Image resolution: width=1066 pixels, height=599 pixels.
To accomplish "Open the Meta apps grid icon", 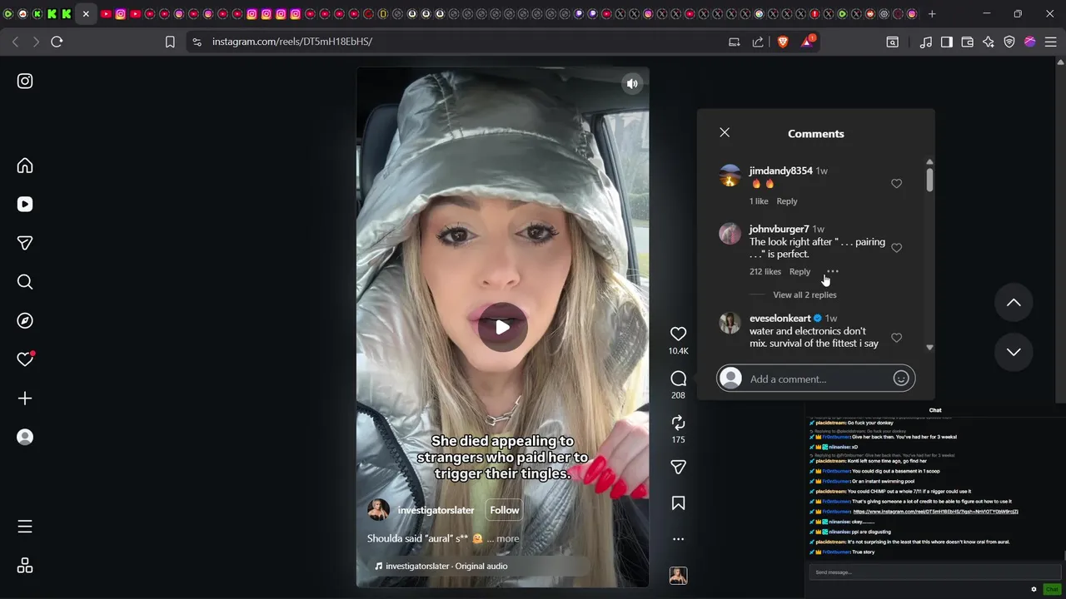I will pos(25,566).
